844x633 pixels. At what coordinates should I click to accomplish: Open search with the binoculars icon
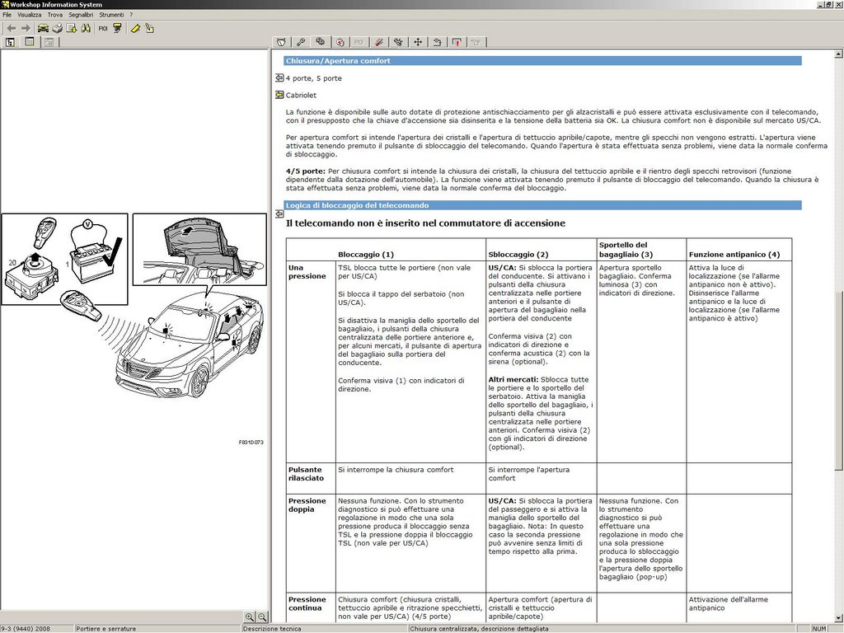click(x=86, y=29)
